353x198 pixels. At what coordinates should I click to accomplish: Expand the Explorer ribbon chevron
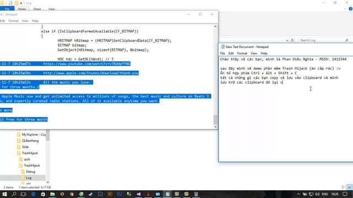(x=345, y=9)
